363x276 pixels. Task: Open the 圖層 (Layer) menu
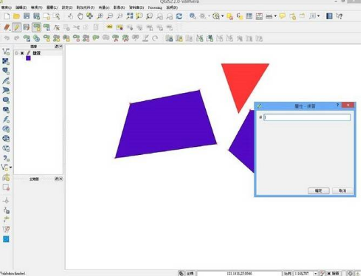click(x=52, y=7)
